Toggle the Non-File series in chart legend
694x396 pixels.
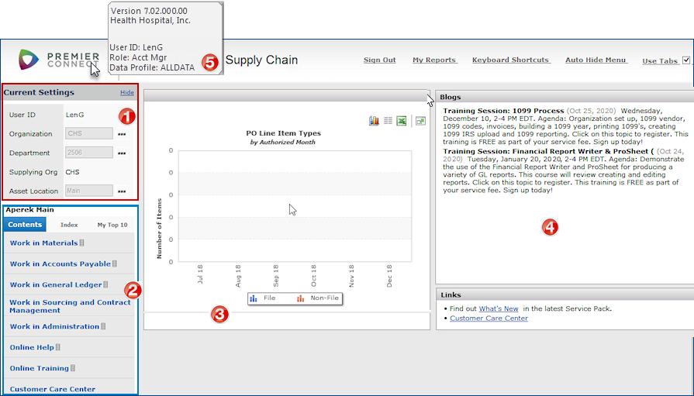coord(318,298)
